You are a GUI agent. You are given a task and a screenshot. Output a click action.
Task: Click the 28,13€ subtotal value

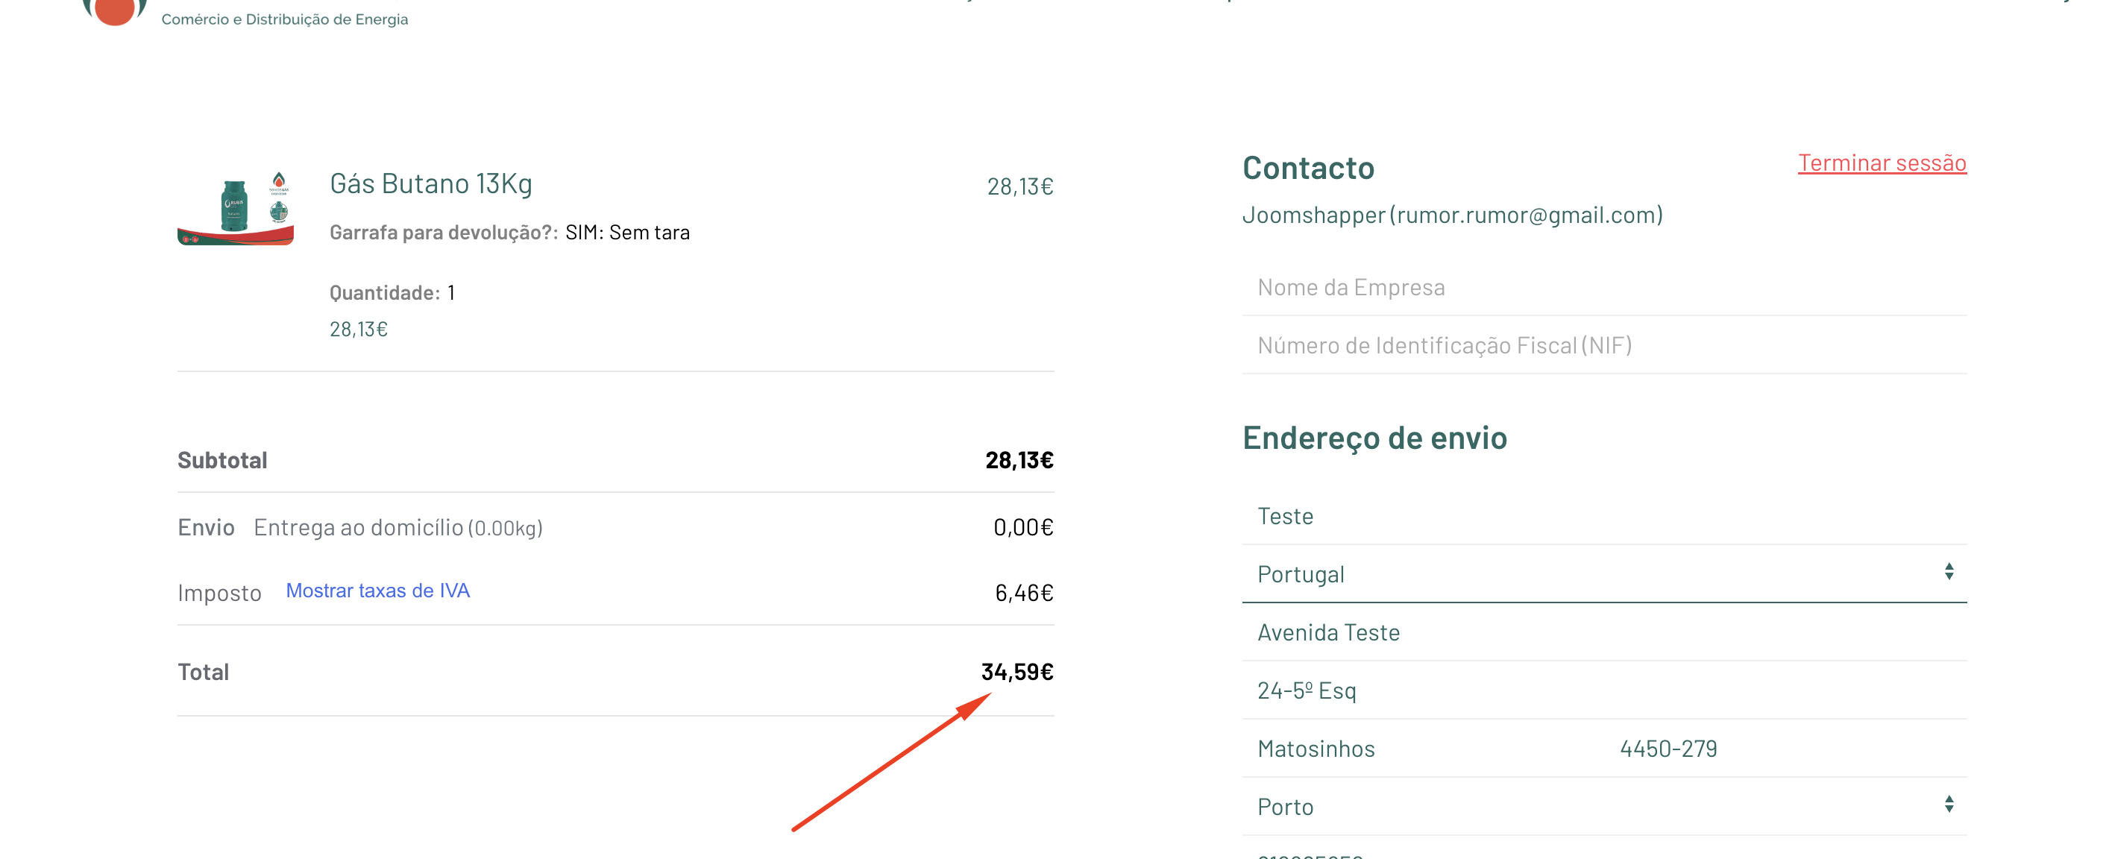coord(1019,460)
